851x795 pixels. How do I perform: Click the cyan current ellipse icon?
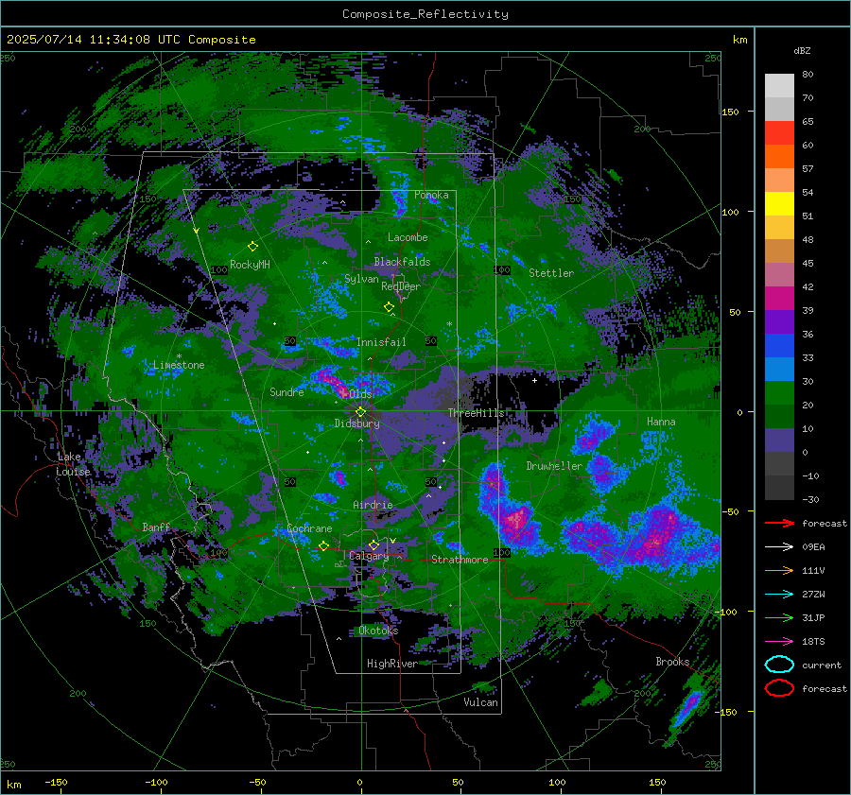click(x=779, y=665)
